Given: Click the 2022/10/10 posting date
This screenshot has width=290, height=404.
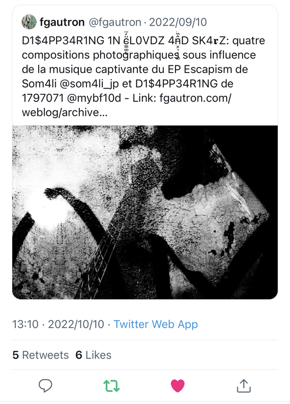Looking at the screenshot, I should pos(76,324).
